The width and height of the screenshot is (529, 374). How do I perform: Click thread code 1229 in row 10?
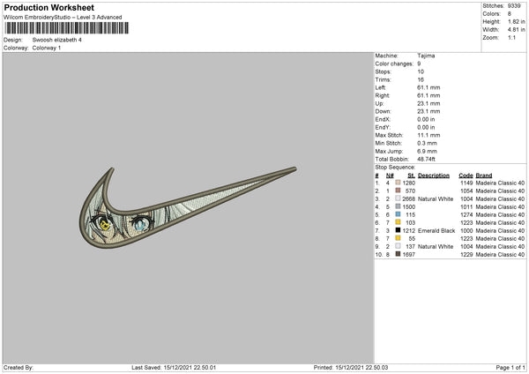pos(466,255)
